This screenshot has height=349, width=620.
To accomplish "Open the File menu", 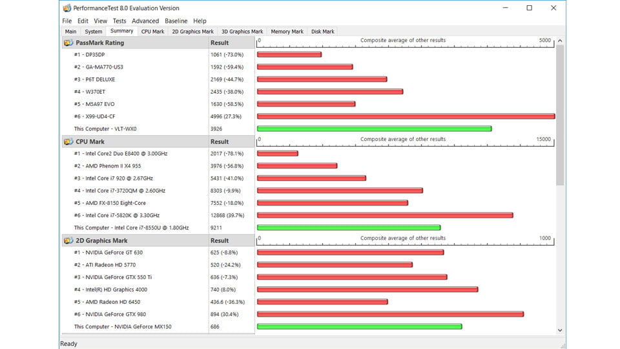I will [67, 21].
